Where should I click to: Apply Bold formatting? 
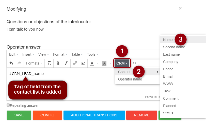[58, 63]
